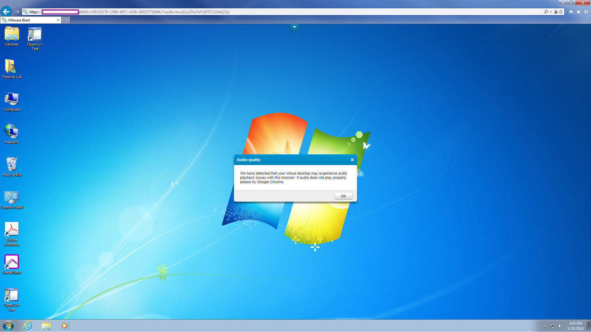Click the search magnifier in the address bar
Screen dimensions: 591x332
[546, 12]
